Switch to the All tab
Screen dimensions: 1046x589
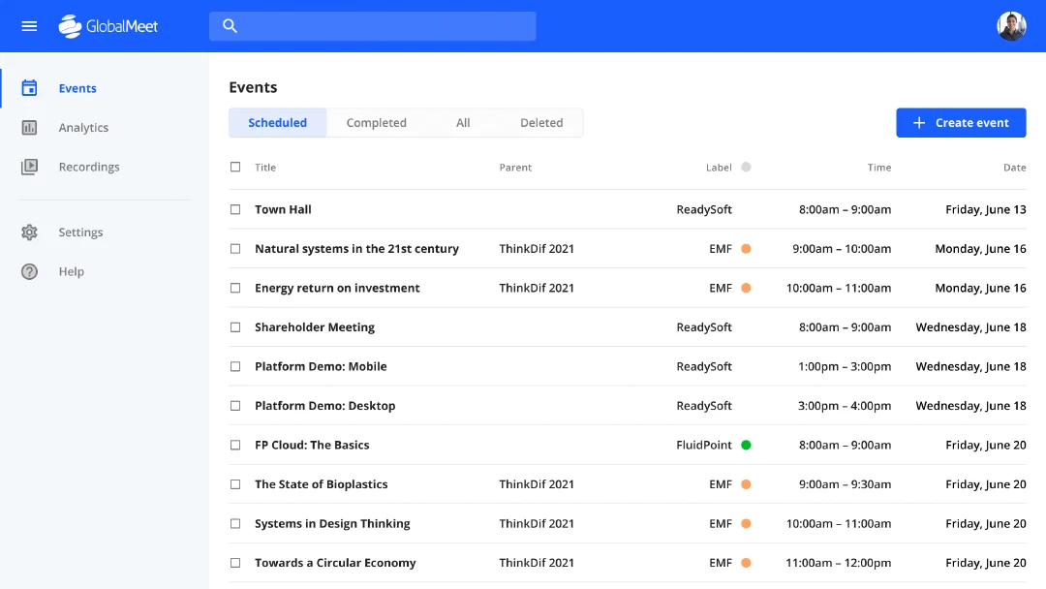tap(463, 123)
